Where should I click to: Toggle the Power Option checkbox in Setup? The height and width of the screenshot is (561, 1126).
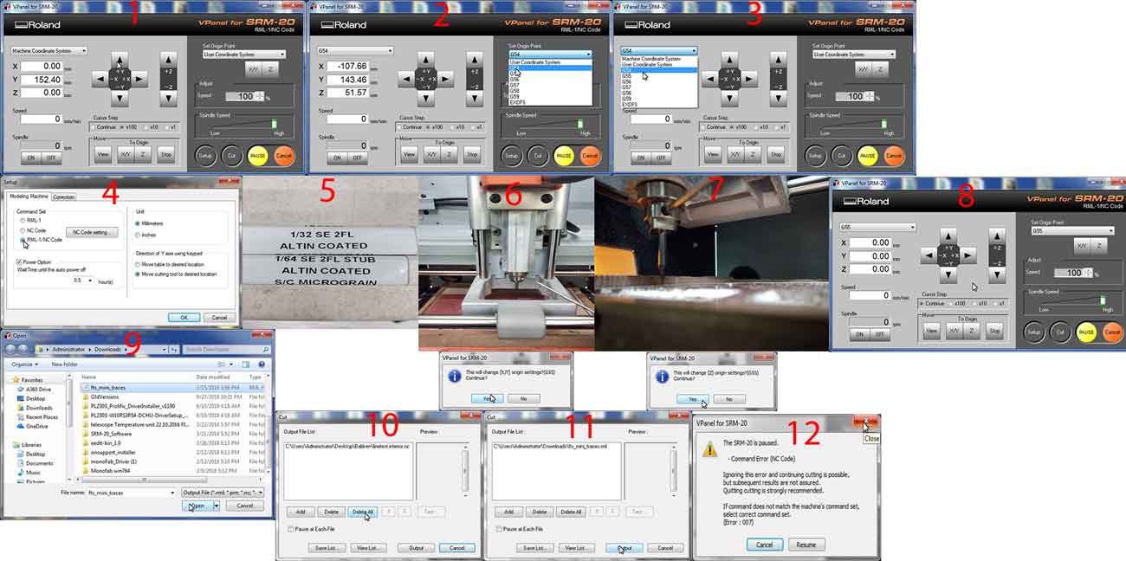point(20,261)
